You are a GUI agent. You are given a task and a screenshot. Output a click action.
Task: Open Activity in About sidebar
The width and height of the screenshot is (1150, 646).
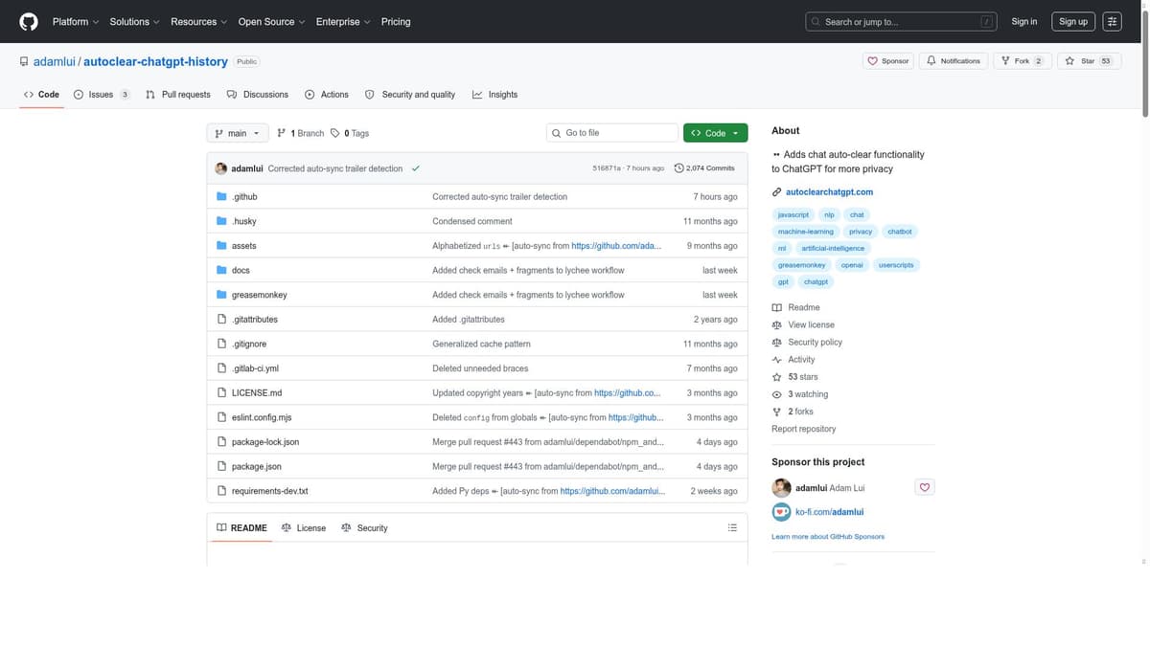coord(793,359)
